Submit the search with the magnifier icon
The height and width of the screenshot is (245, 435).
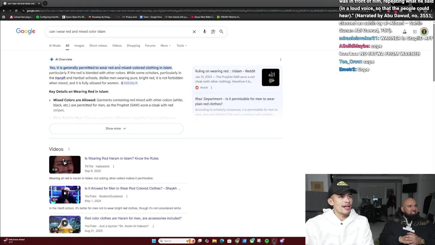(x=221, y=32)
